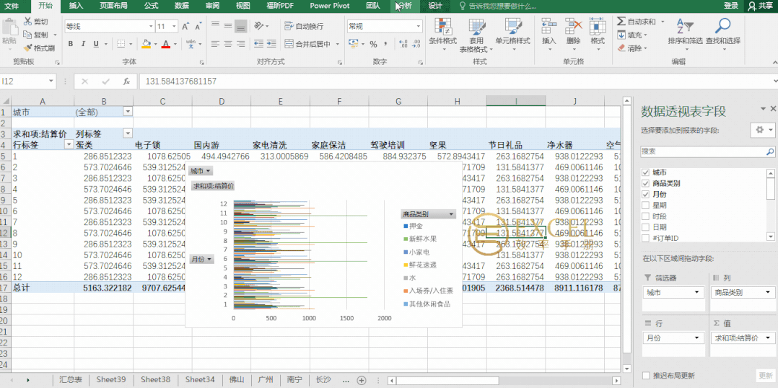Apply comma style format
This screenshot has width=778, height=388.
(386, 44)
